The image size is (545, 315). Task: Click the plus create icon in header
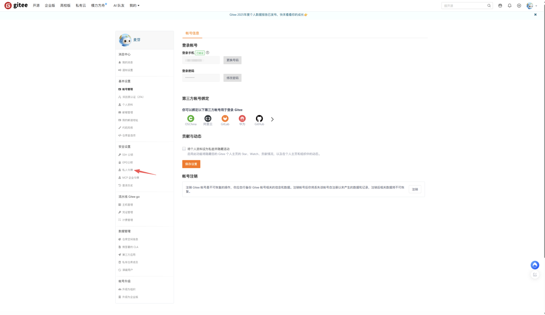pos(519,6)
